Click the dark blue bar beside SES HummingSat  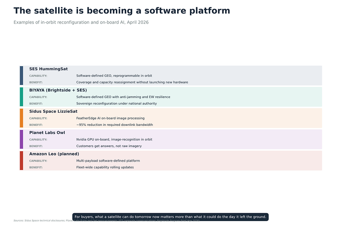pos(21,75)
